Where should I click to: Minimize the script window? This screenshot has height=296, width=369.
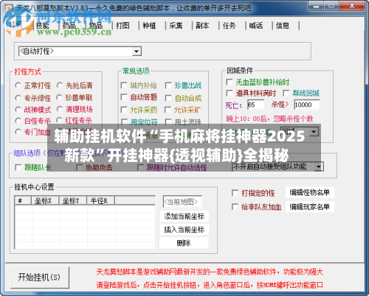pyautogui.click(x=317, y=6)
